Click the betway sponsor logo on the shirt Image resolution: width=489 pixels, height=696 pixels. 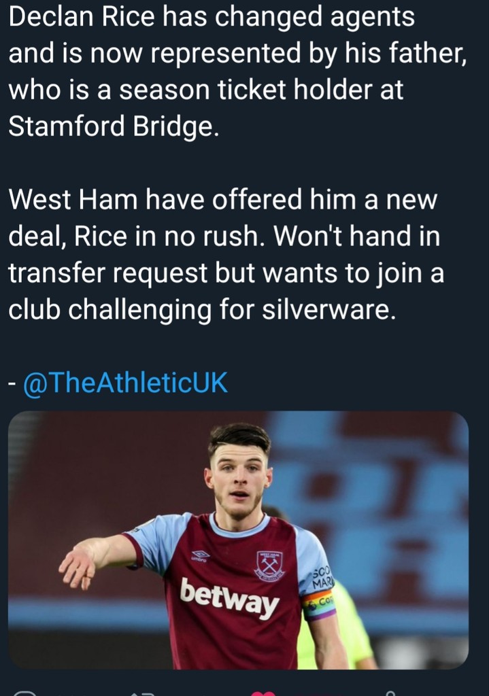[x=229, y=597]
